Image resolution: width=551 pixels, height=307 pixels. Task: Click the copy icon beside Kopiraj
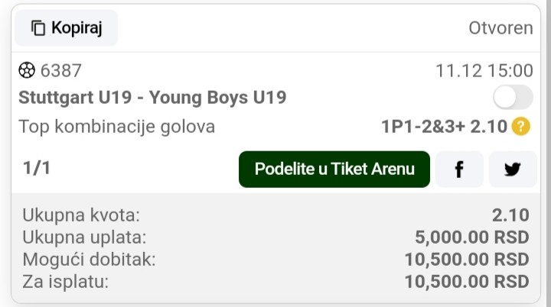click(38, 28)
